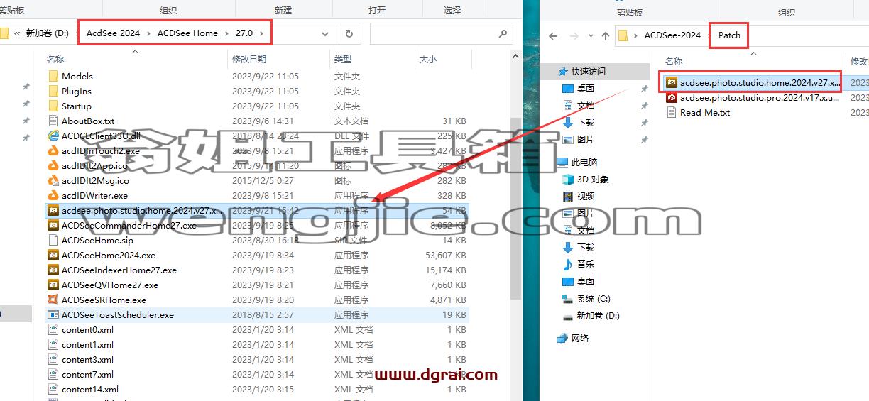The image size is (869, 401).
Task: Click the Patch breadcrumb segment
Action: tap(729, 35)
